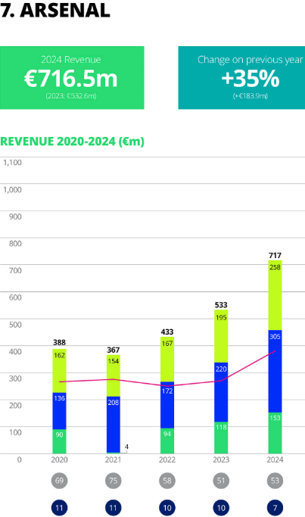Click the 2022 x-axis year label
This screenshot has height=517, width=305.
pos(167,459)
